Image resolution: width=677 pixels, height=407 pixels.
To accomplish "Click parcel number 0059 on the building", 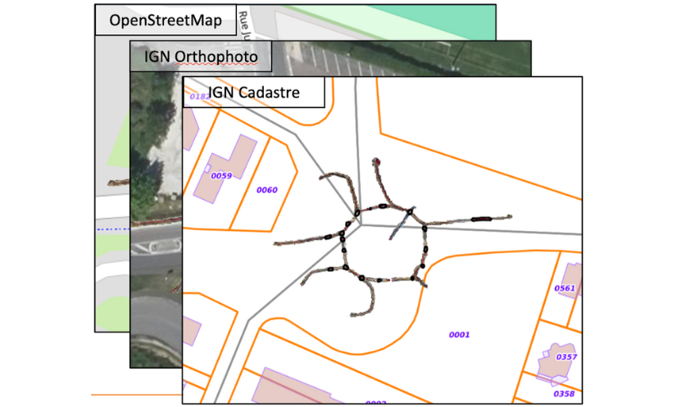I will (221, 175).
